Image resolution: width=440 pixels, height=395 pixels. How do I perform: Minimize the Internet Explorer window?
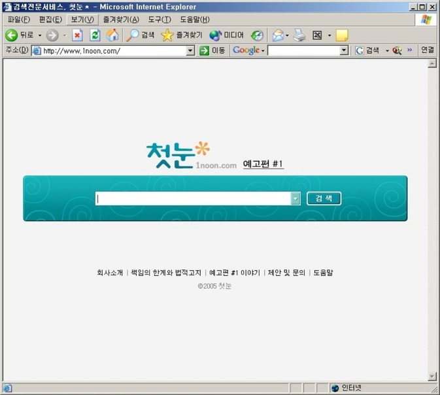click(413, 7)
